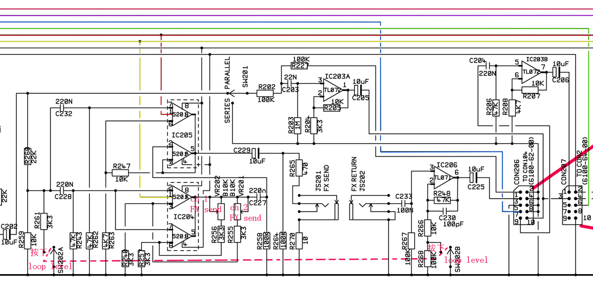Click the VR201 potentiometer label

pos(242,185)
